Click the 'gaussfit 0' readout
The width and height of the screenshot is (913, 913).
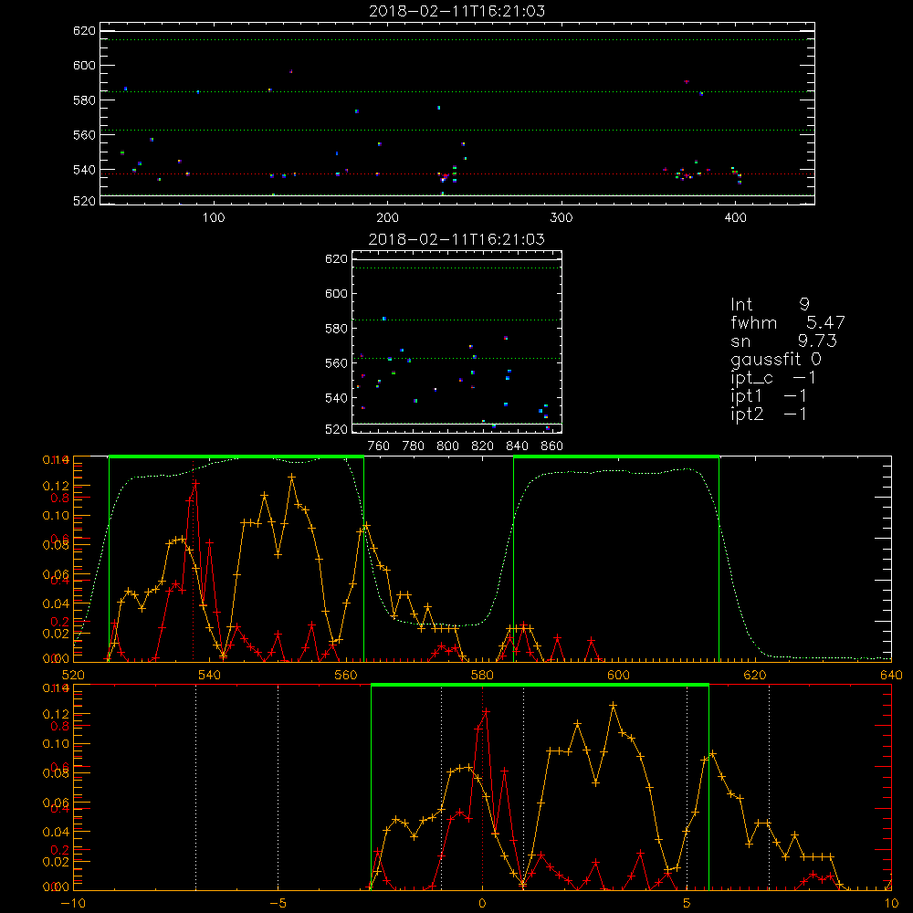point(775,359)
